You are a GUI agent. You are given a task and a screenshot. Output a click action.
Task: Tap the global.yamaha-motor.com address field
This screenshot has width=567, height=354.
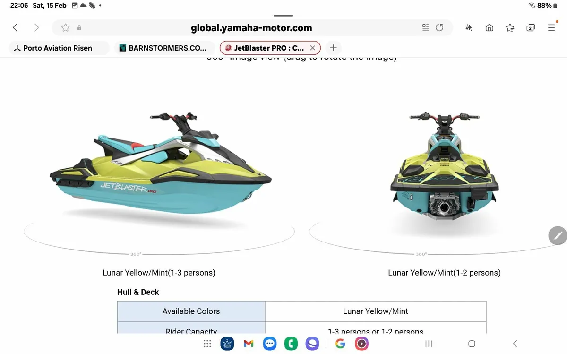click(x=251, y=28)
